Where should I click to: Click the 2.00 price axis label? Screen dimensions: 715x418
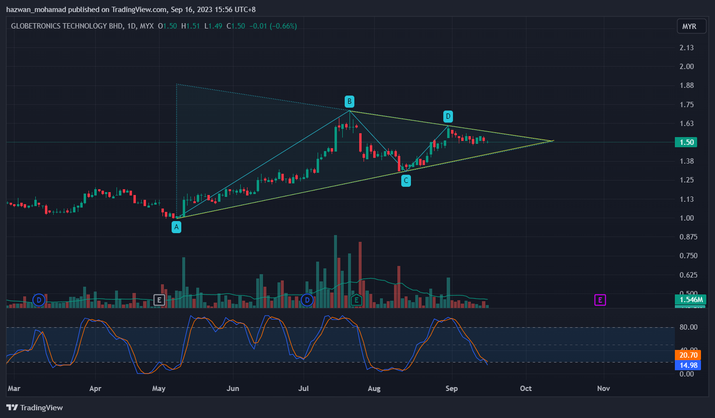coord(686,67)
